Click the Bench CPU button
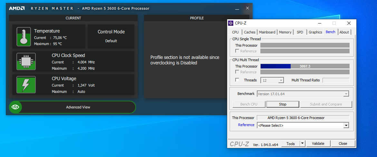Image resolution: width=377 pixels, height=157 pixels. coord(249,104)
